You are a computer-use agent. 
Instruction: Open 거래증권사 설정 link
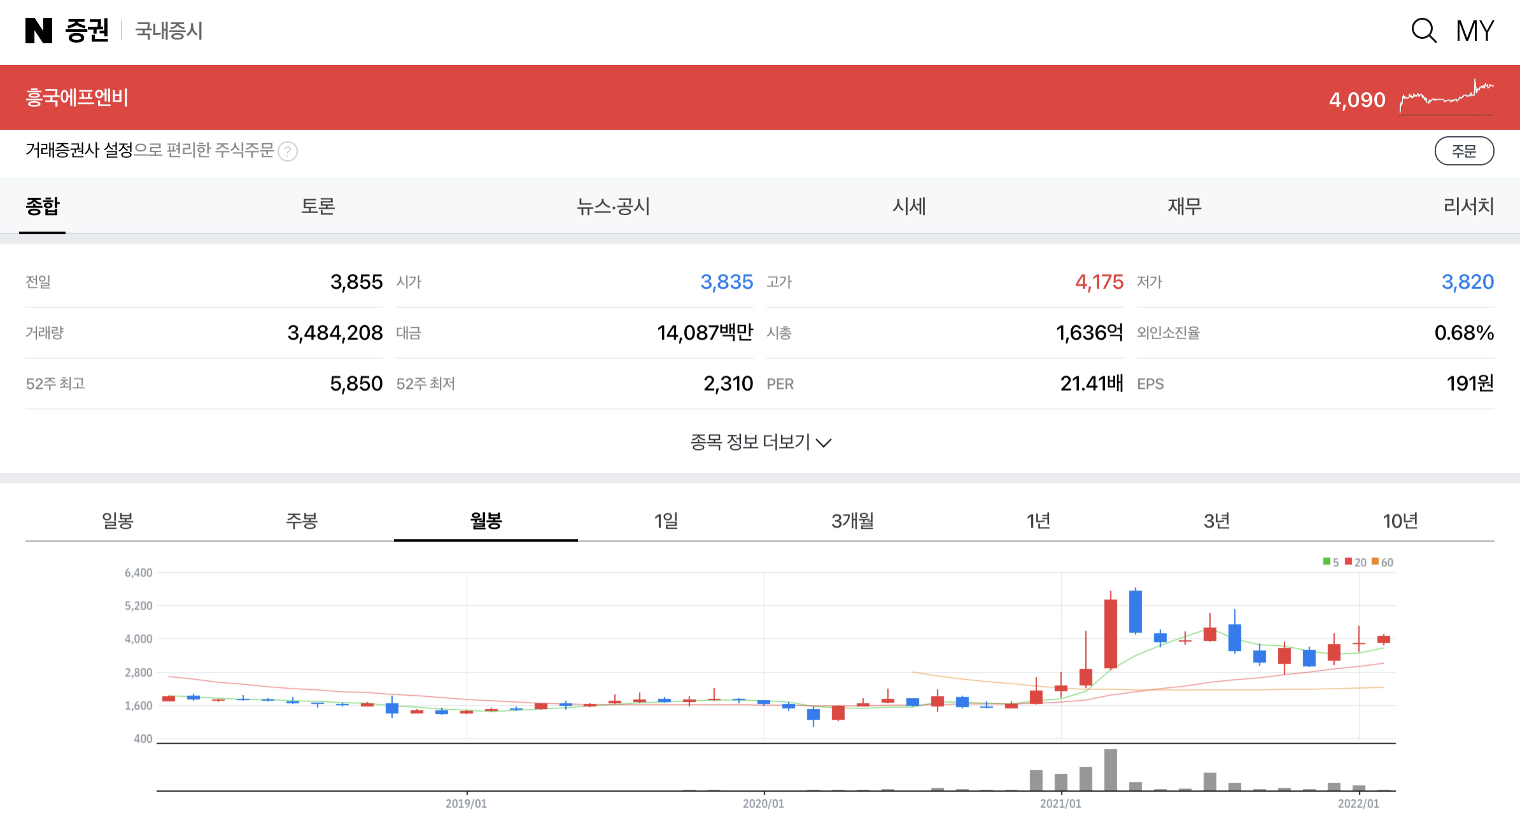[x=79, y=150]
